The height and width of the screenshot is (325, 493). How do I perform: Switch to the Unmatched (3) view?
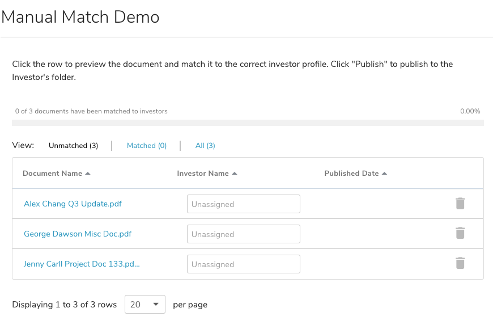[73, 146]
